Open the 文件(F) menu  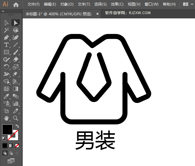33,4
